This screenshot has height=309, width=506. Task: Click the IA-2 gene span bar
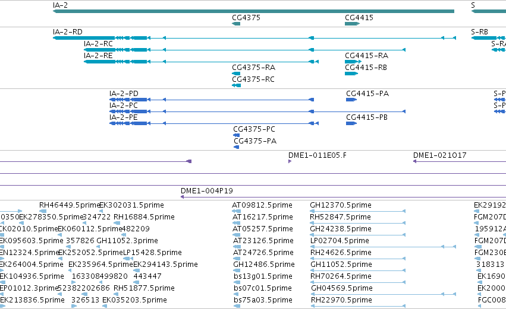point(253,11)
